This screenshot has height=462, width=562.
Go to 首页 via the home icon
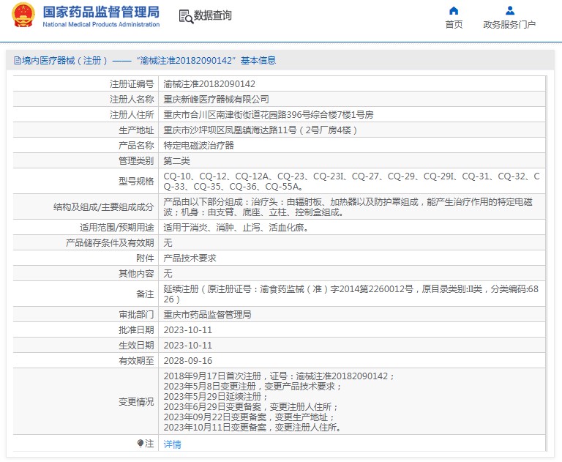click(454, 10)
